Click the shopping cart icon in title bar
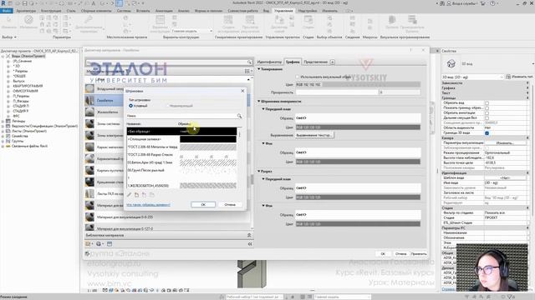The image size is (535, 300). tap(483, 3)
